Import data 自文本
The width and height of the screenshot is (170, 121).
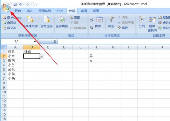pos(10,28)
